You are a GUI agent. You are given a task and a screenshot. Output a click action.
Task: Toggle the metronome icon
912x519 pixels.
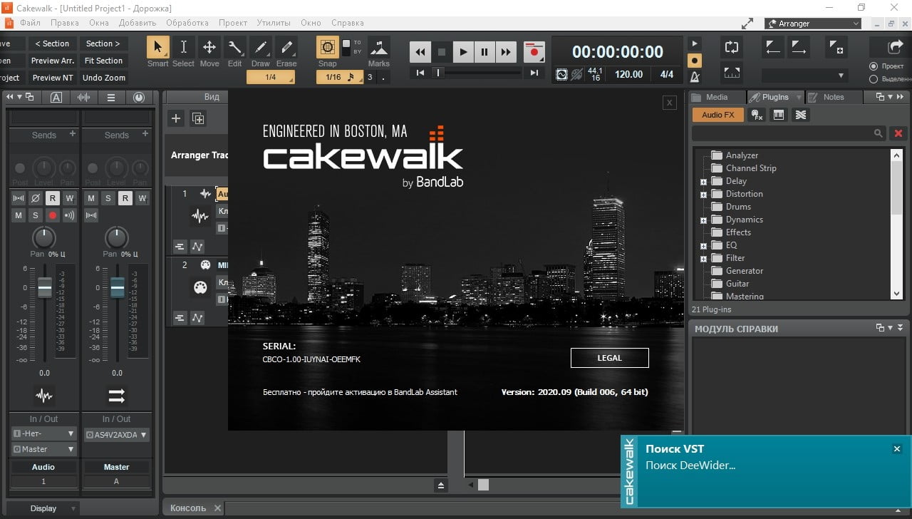(695, 77)
